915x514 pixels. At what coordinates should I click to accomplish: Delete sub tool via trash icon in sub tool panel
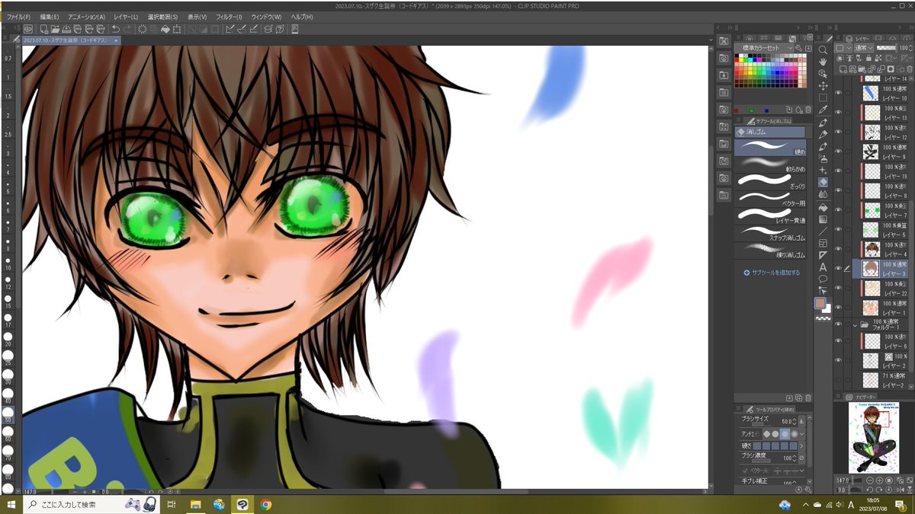[808, 397]
